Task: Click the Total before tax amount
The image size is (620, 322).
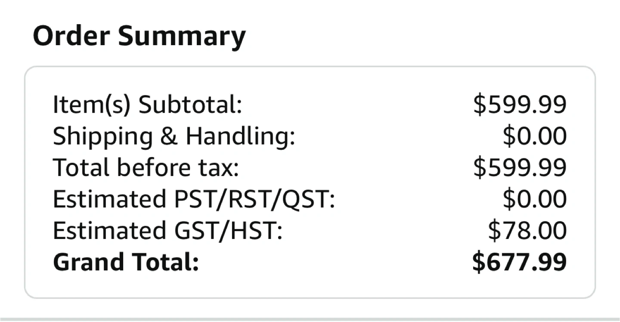Action: pyautogui.click(x=520, y=168)
